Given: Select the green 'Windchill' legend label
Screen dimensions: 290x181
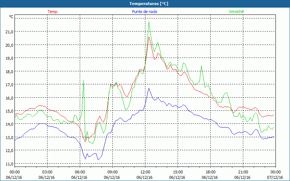Looking at the screenshot, I should pos(236,12).
